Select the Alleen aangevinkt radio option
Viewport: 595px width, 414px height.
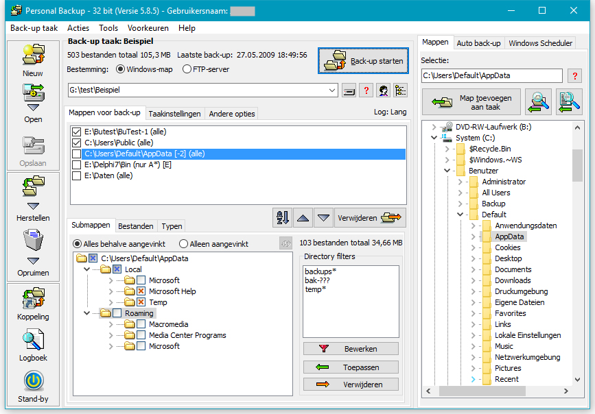pyautogui.click(x=183, y=244)
